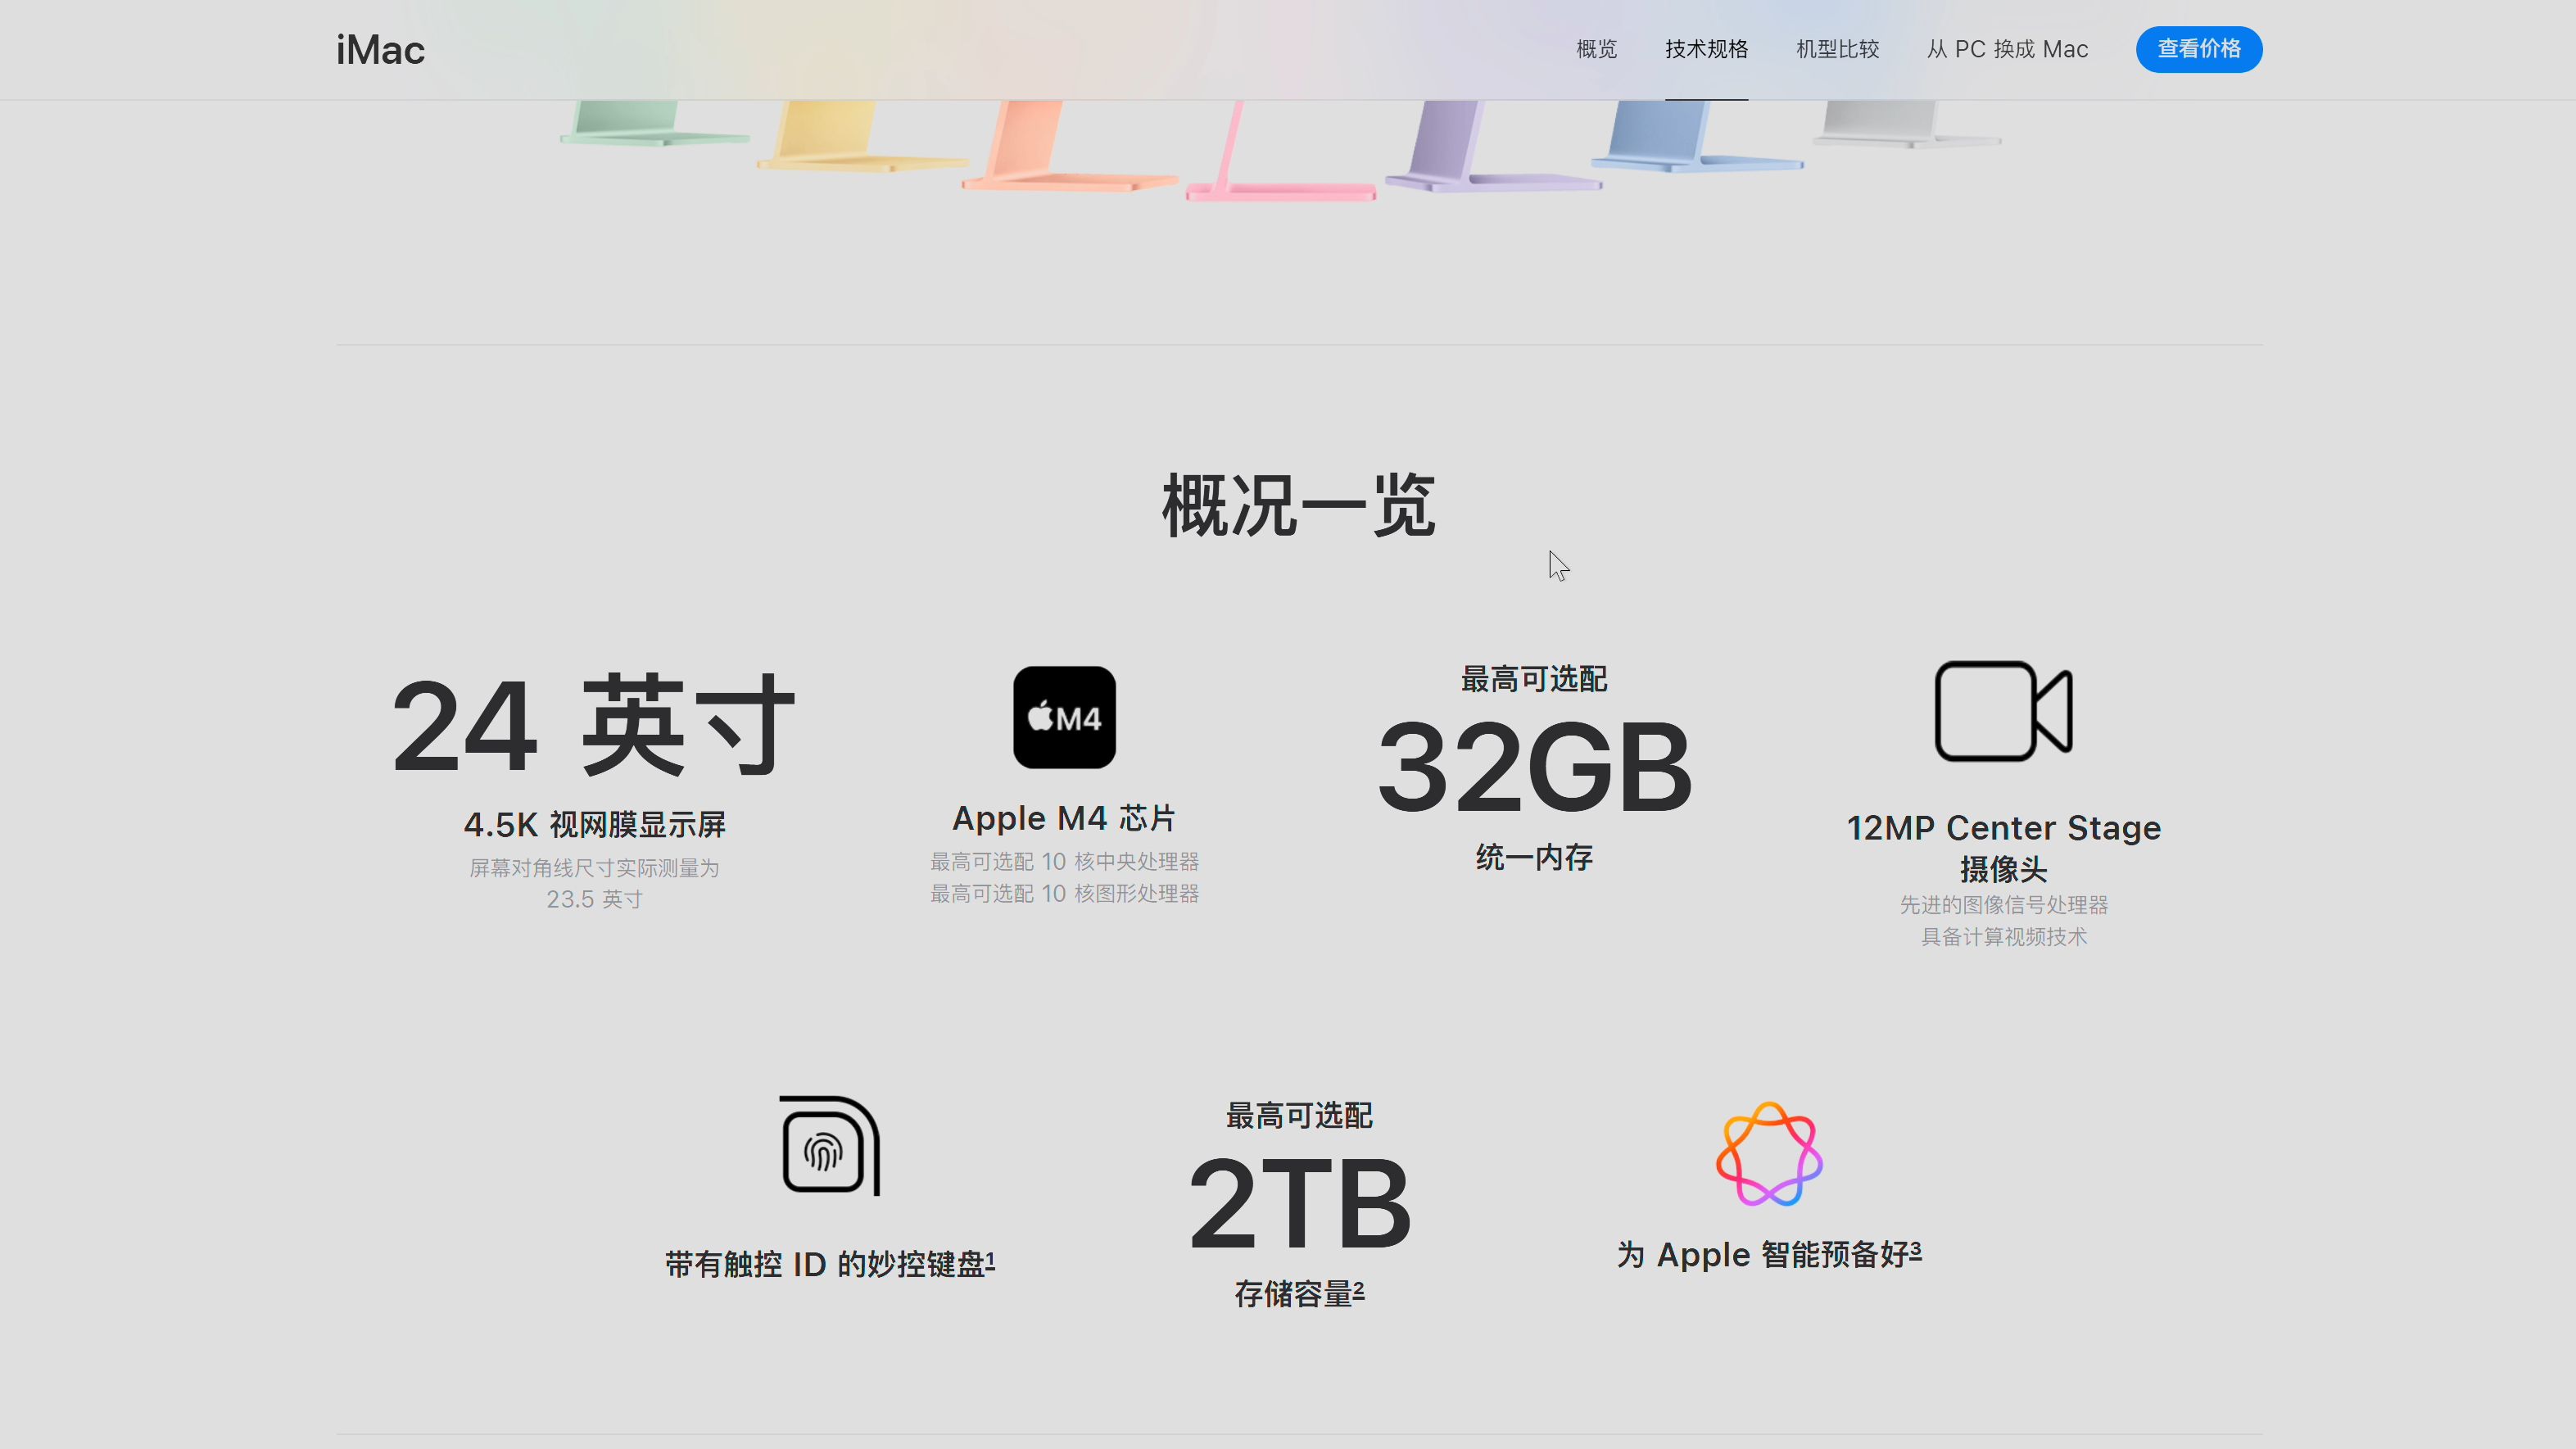Select the 技术规格 tab
Image resolution: width=2576 pixels, height=1449 pixels.
pyautogui.click(x=1706, y=49)
